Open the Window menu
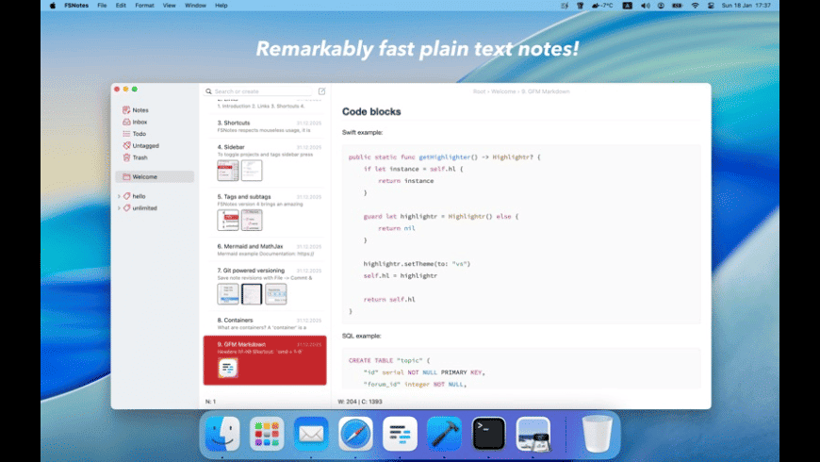Viewport: 820px width, 462px height. (195, 6)
